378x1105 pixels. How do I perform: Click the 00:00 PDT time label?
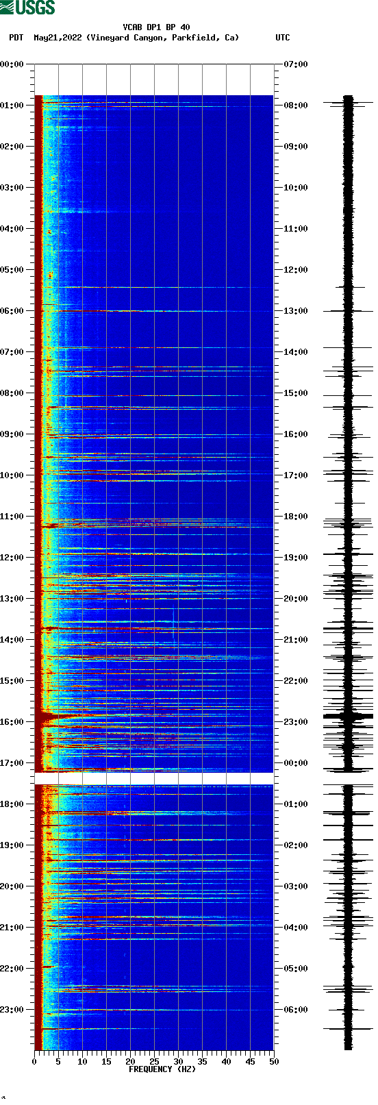(x=12, y=64)
